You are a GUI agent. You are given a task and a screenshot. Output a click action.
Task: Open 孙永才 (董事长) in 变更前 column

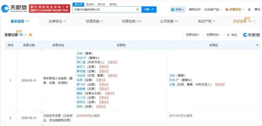81,58
